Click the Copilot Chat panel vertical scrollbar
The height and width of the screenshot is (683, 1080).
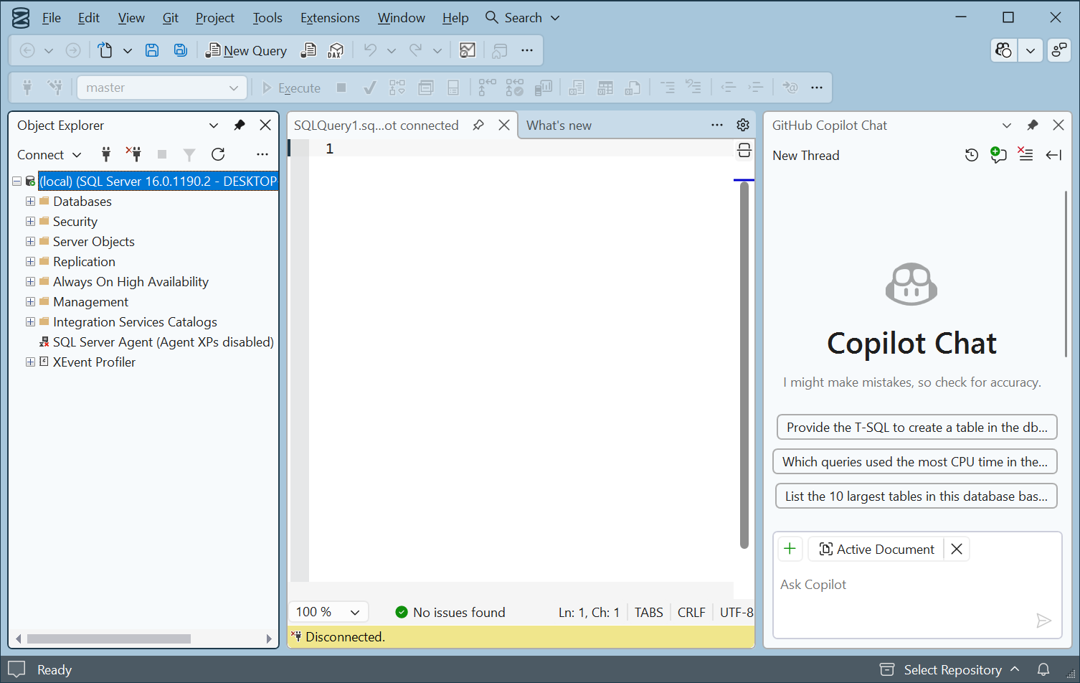[x=1066, y=274]
